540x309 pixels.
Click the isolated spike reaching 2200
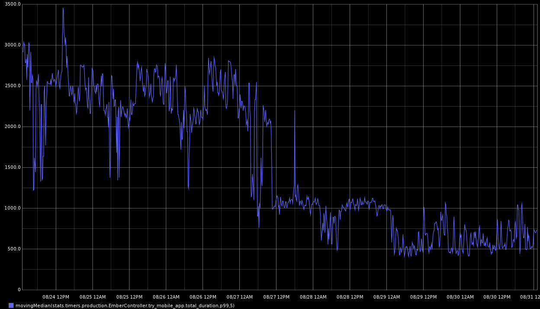[x=295, y=111]
